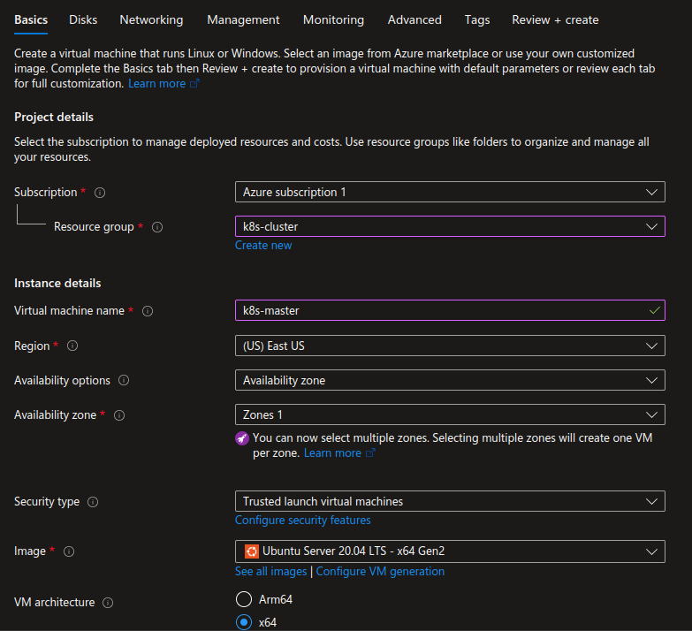This screenshot has height=631, width=692.
Task: Click the Create new resource group link
Action: click(263, 246)
